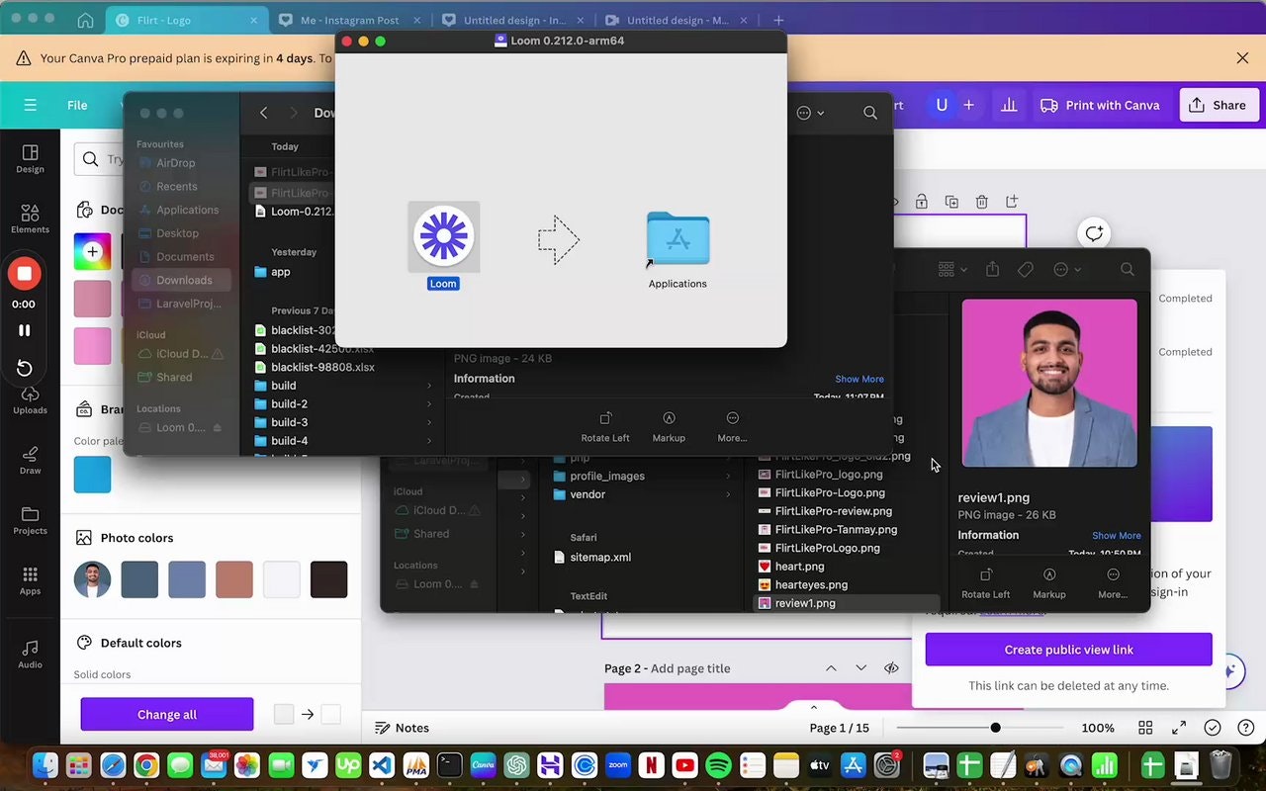Click the Rotate Left icon for review1.png
Screen dimensions: 1266x791
click(x=985, y=575)
